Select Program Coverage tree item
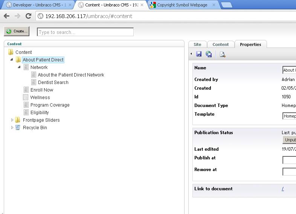 [50, 105]
